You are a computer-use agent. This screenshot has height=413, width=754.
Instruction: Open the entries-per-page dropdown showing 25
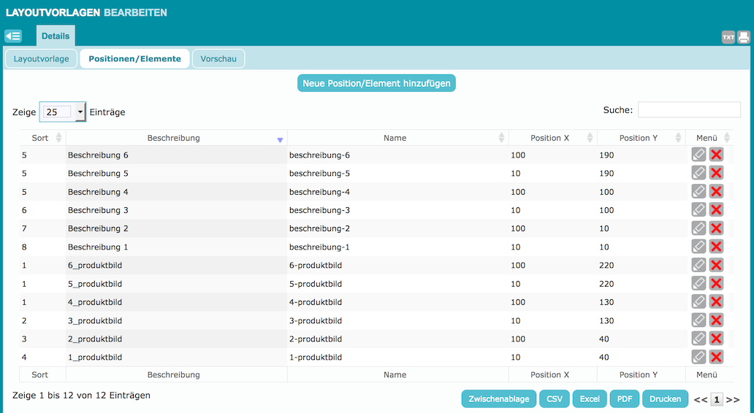pos(62,112)
